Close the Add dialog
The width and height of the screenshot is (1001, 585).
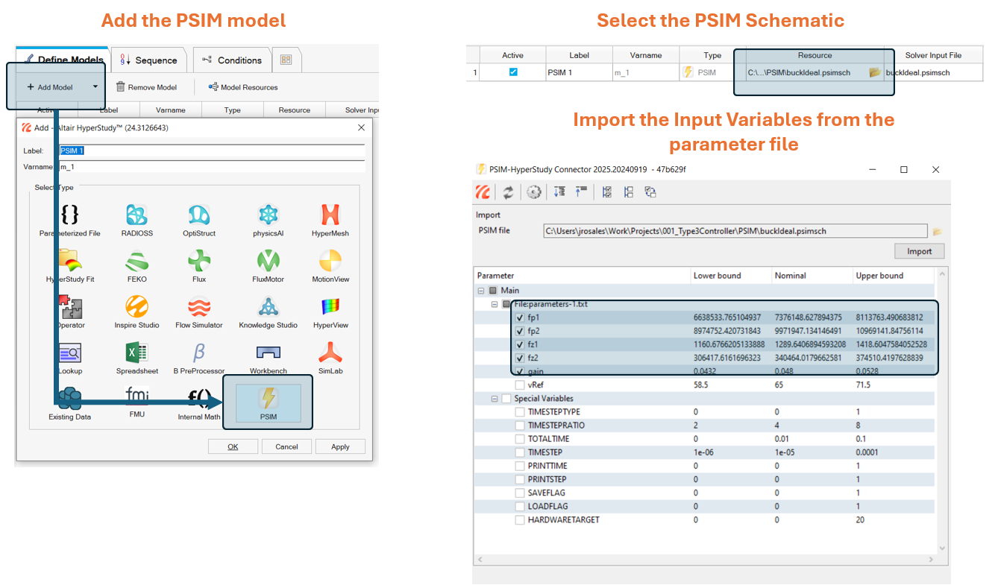[x=362, y=127]
